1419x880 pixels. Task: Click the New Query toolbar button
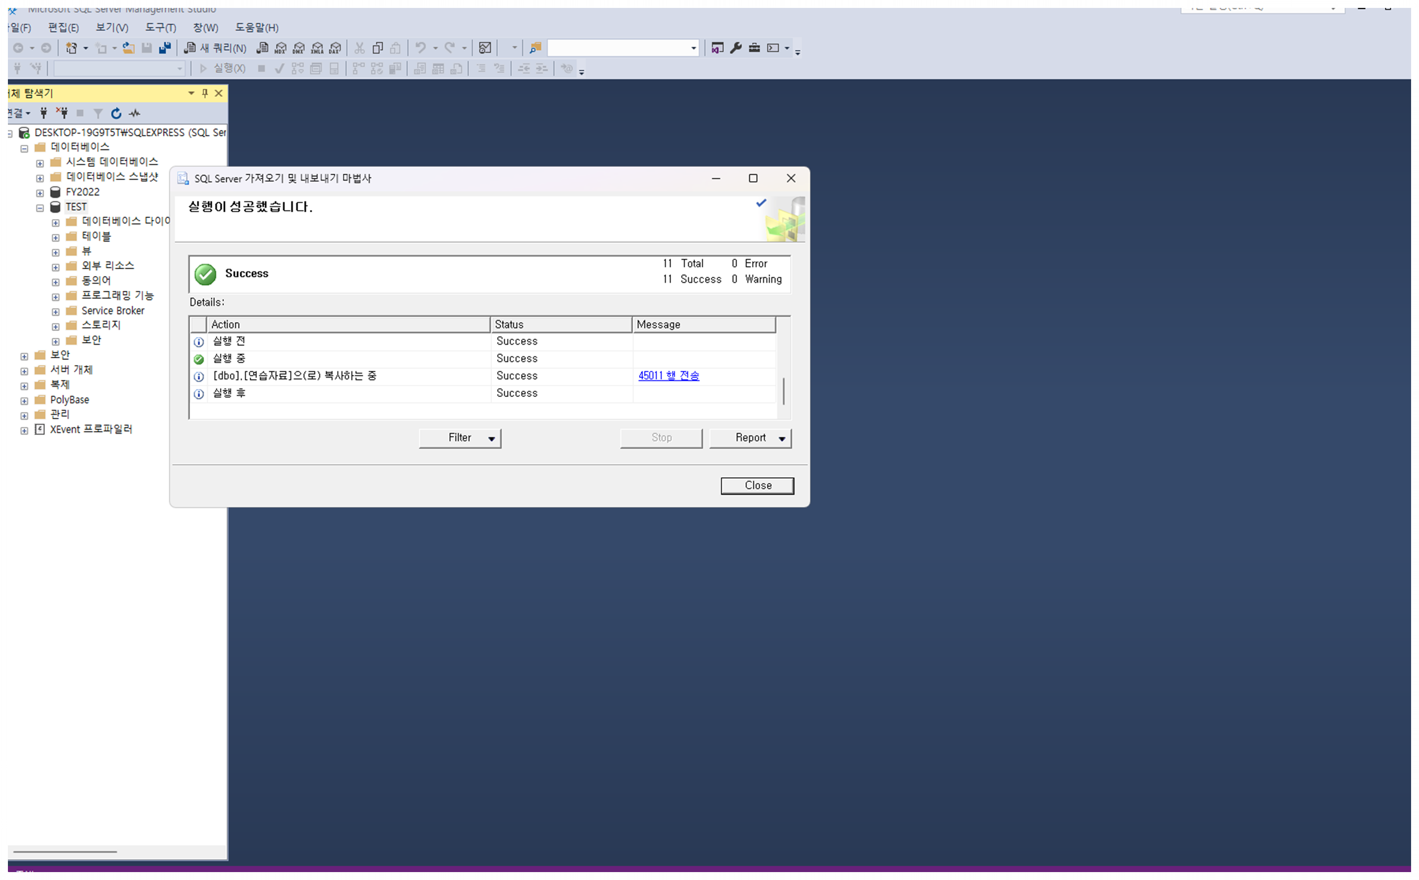pyautogui.click(x=215, y=48)
